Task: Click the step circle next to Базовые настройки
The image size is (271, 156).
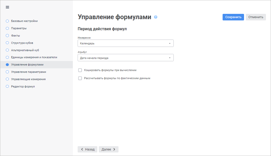Action: coord(7,21)
